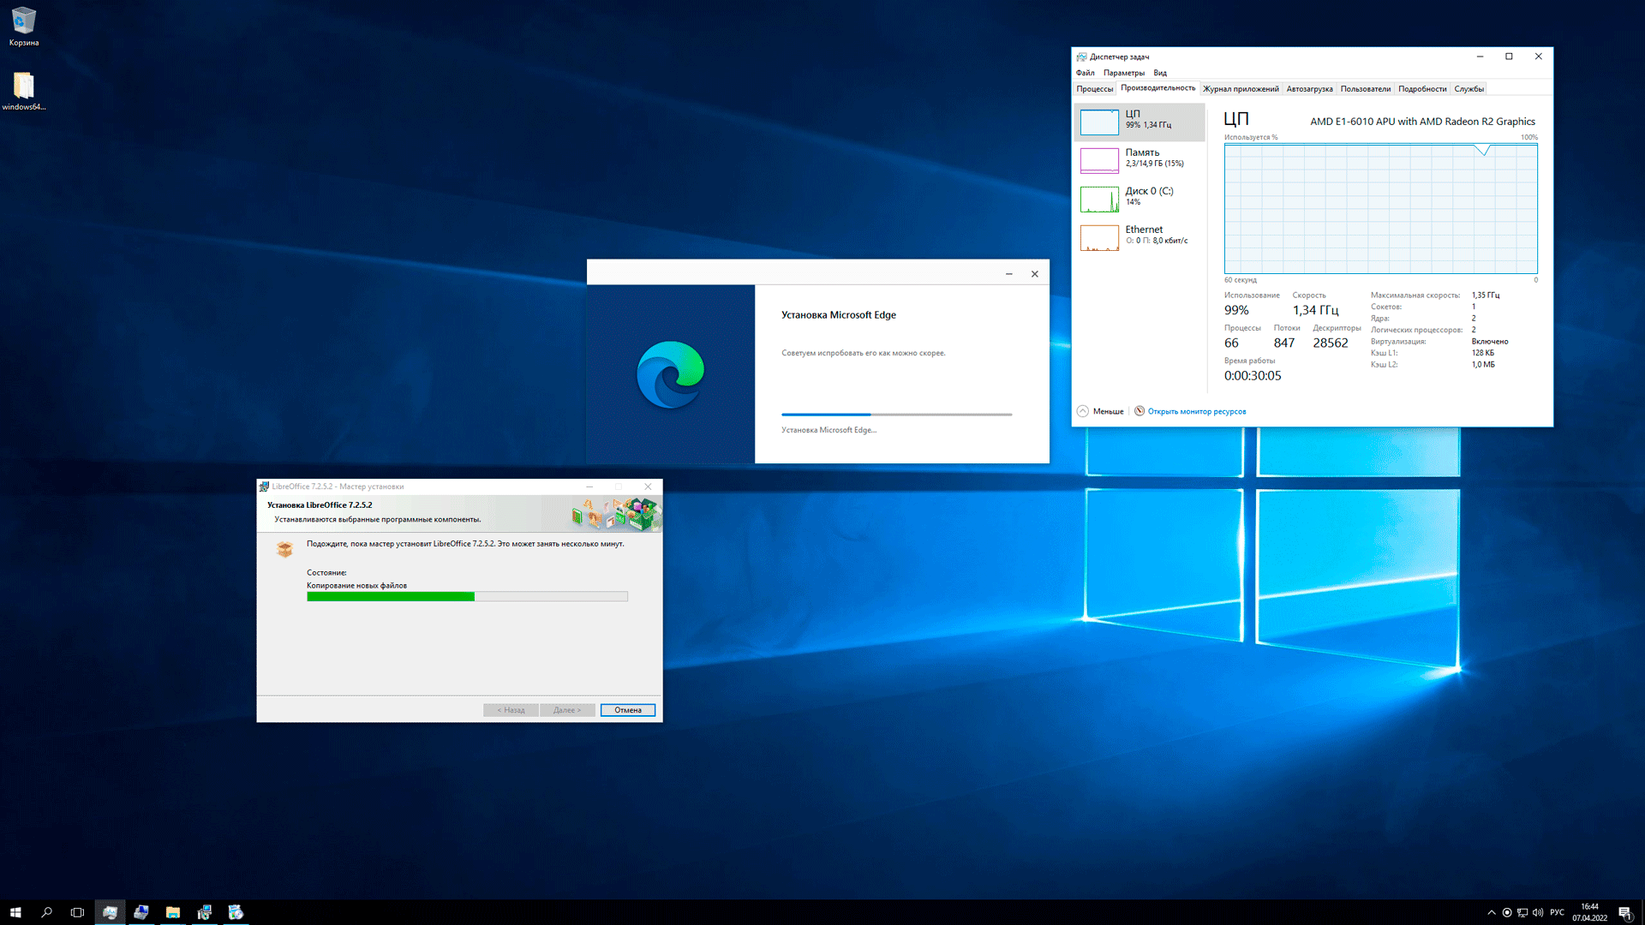
Task: Open the Параметры menu in Task Manager
Action: (1123, 73)
